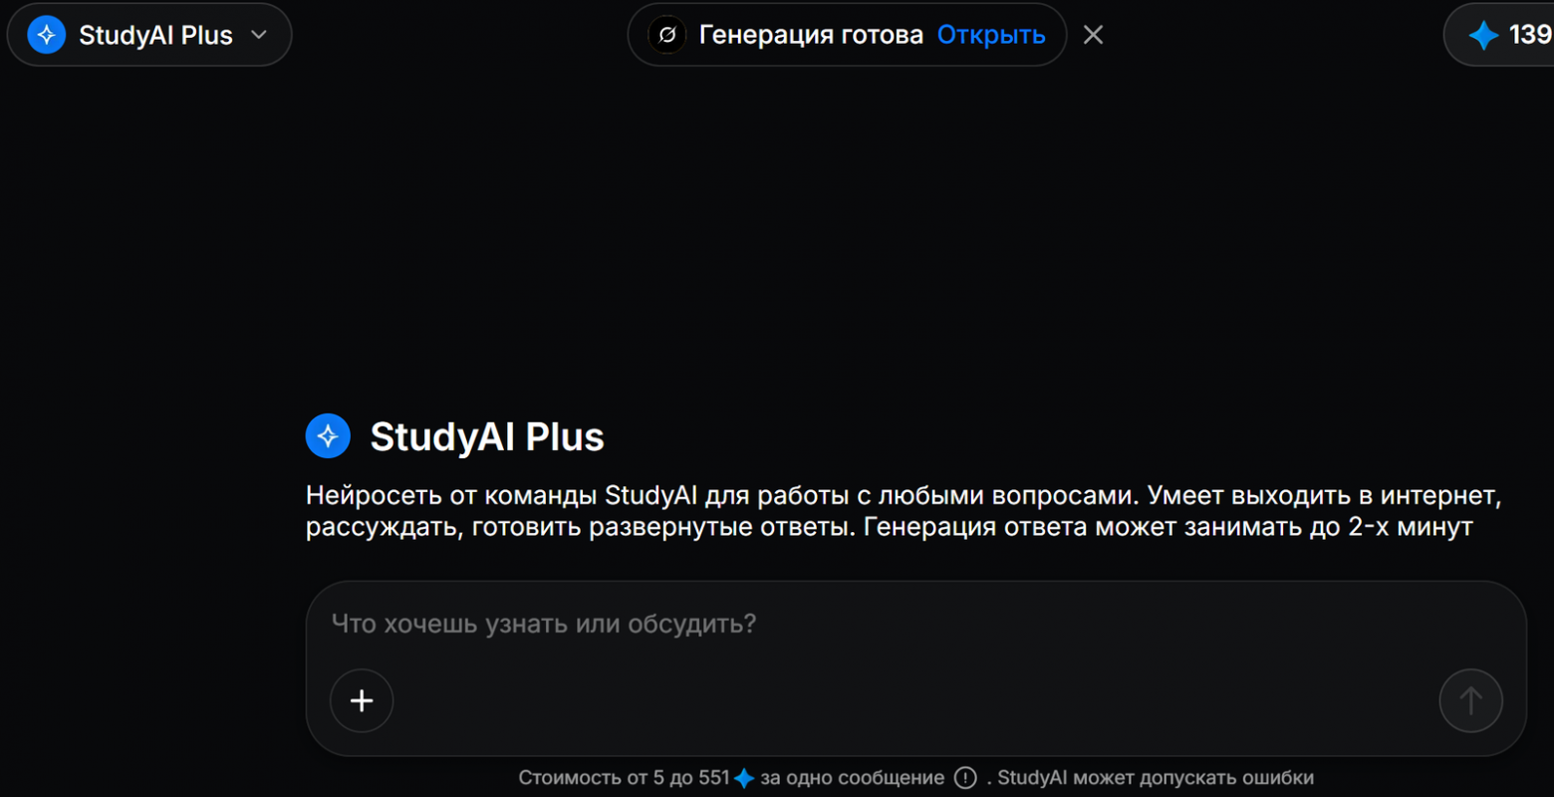The image size is (1554, 797).
Task: Click the "Генерация готова" text
Action: pos(811,35)
